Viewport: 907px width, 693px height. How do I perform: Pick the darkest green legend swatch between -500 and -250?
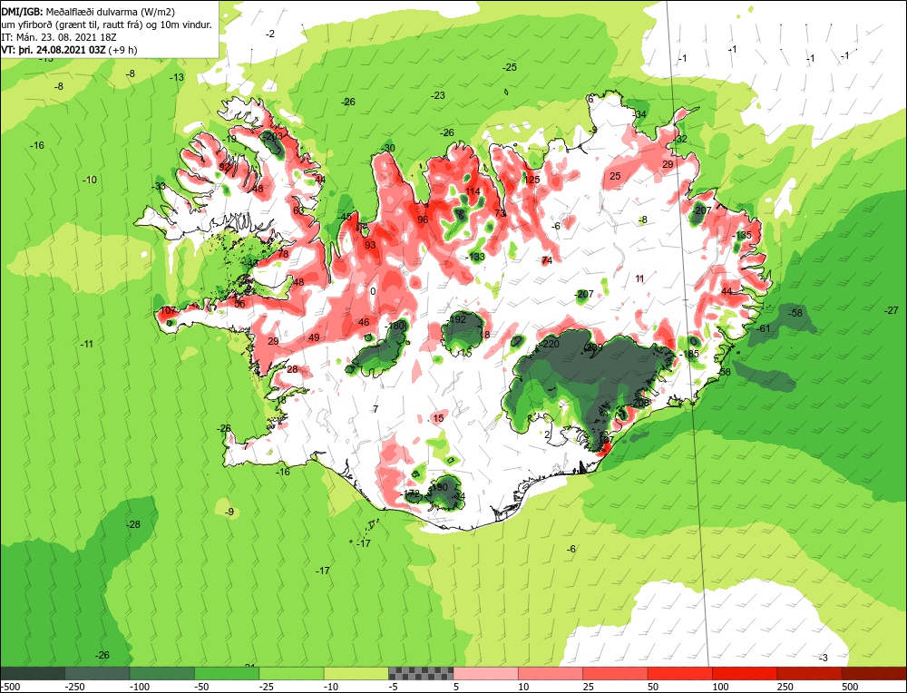tap(33, 673)
